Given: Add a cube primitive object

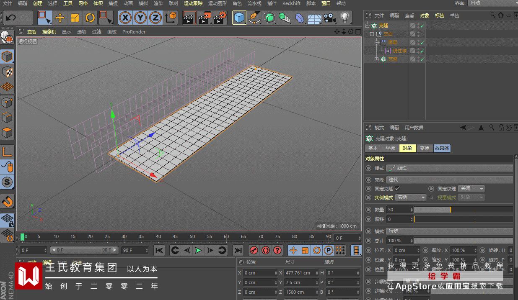Looking at the screenshot, I should 239,18.
